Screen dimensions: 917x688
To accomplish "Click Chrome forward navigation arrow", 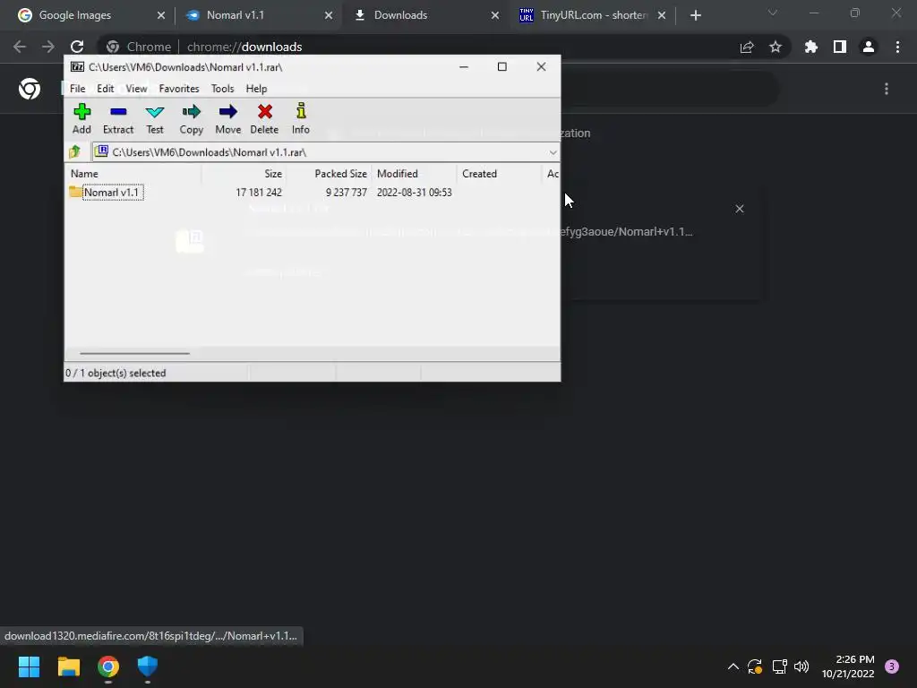I will point(48,47).
